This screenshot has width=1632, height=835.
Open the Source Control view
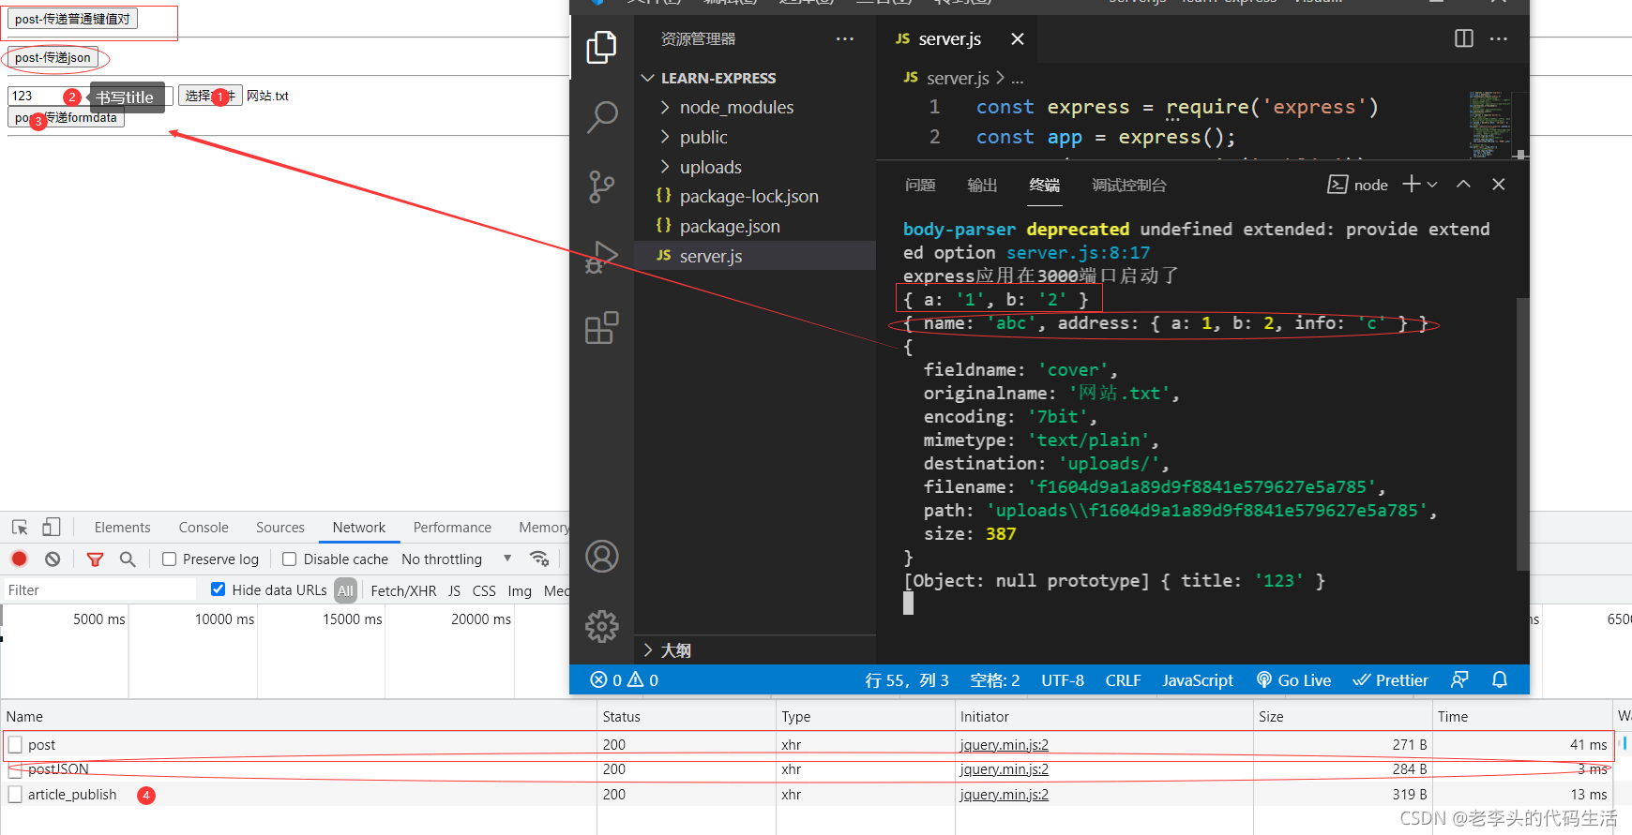coord(601,186)
